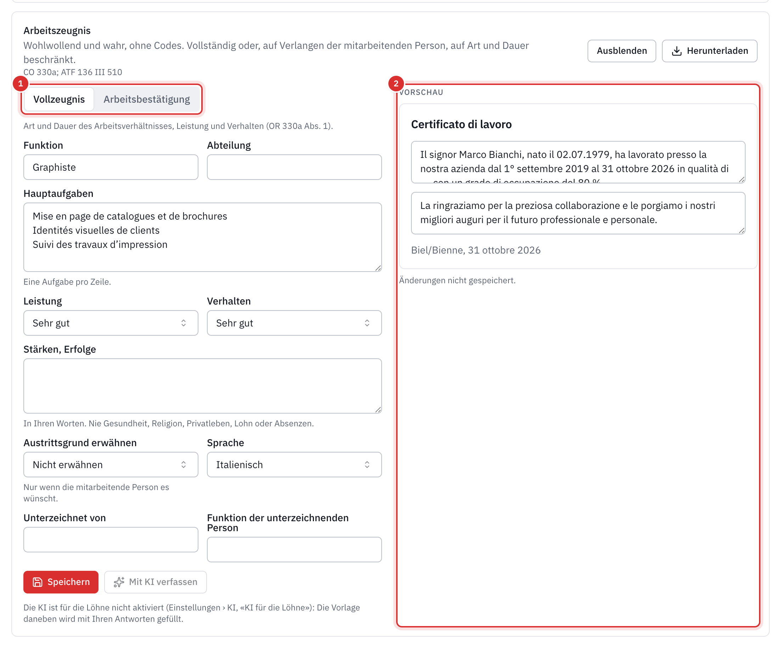Open the Sprache dropdown showing Italienisch
The width and height of the screenshot is (781, 648).
pyautogui.click(x=294, y=465)
